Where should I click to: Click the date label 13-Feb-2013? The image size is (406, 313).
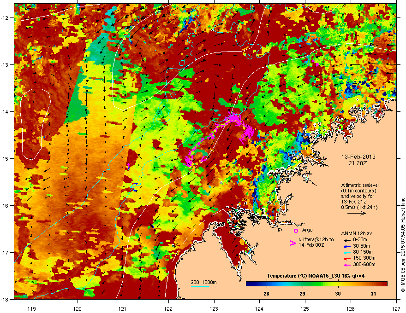tap(358, 157)
